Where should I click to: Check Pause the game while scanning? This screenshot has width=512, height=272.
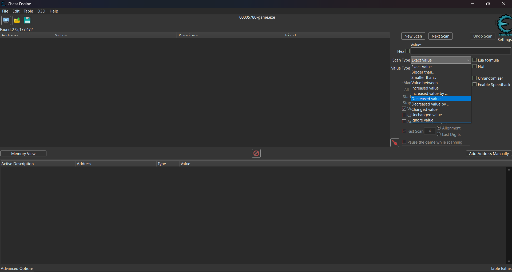point(404,142)
